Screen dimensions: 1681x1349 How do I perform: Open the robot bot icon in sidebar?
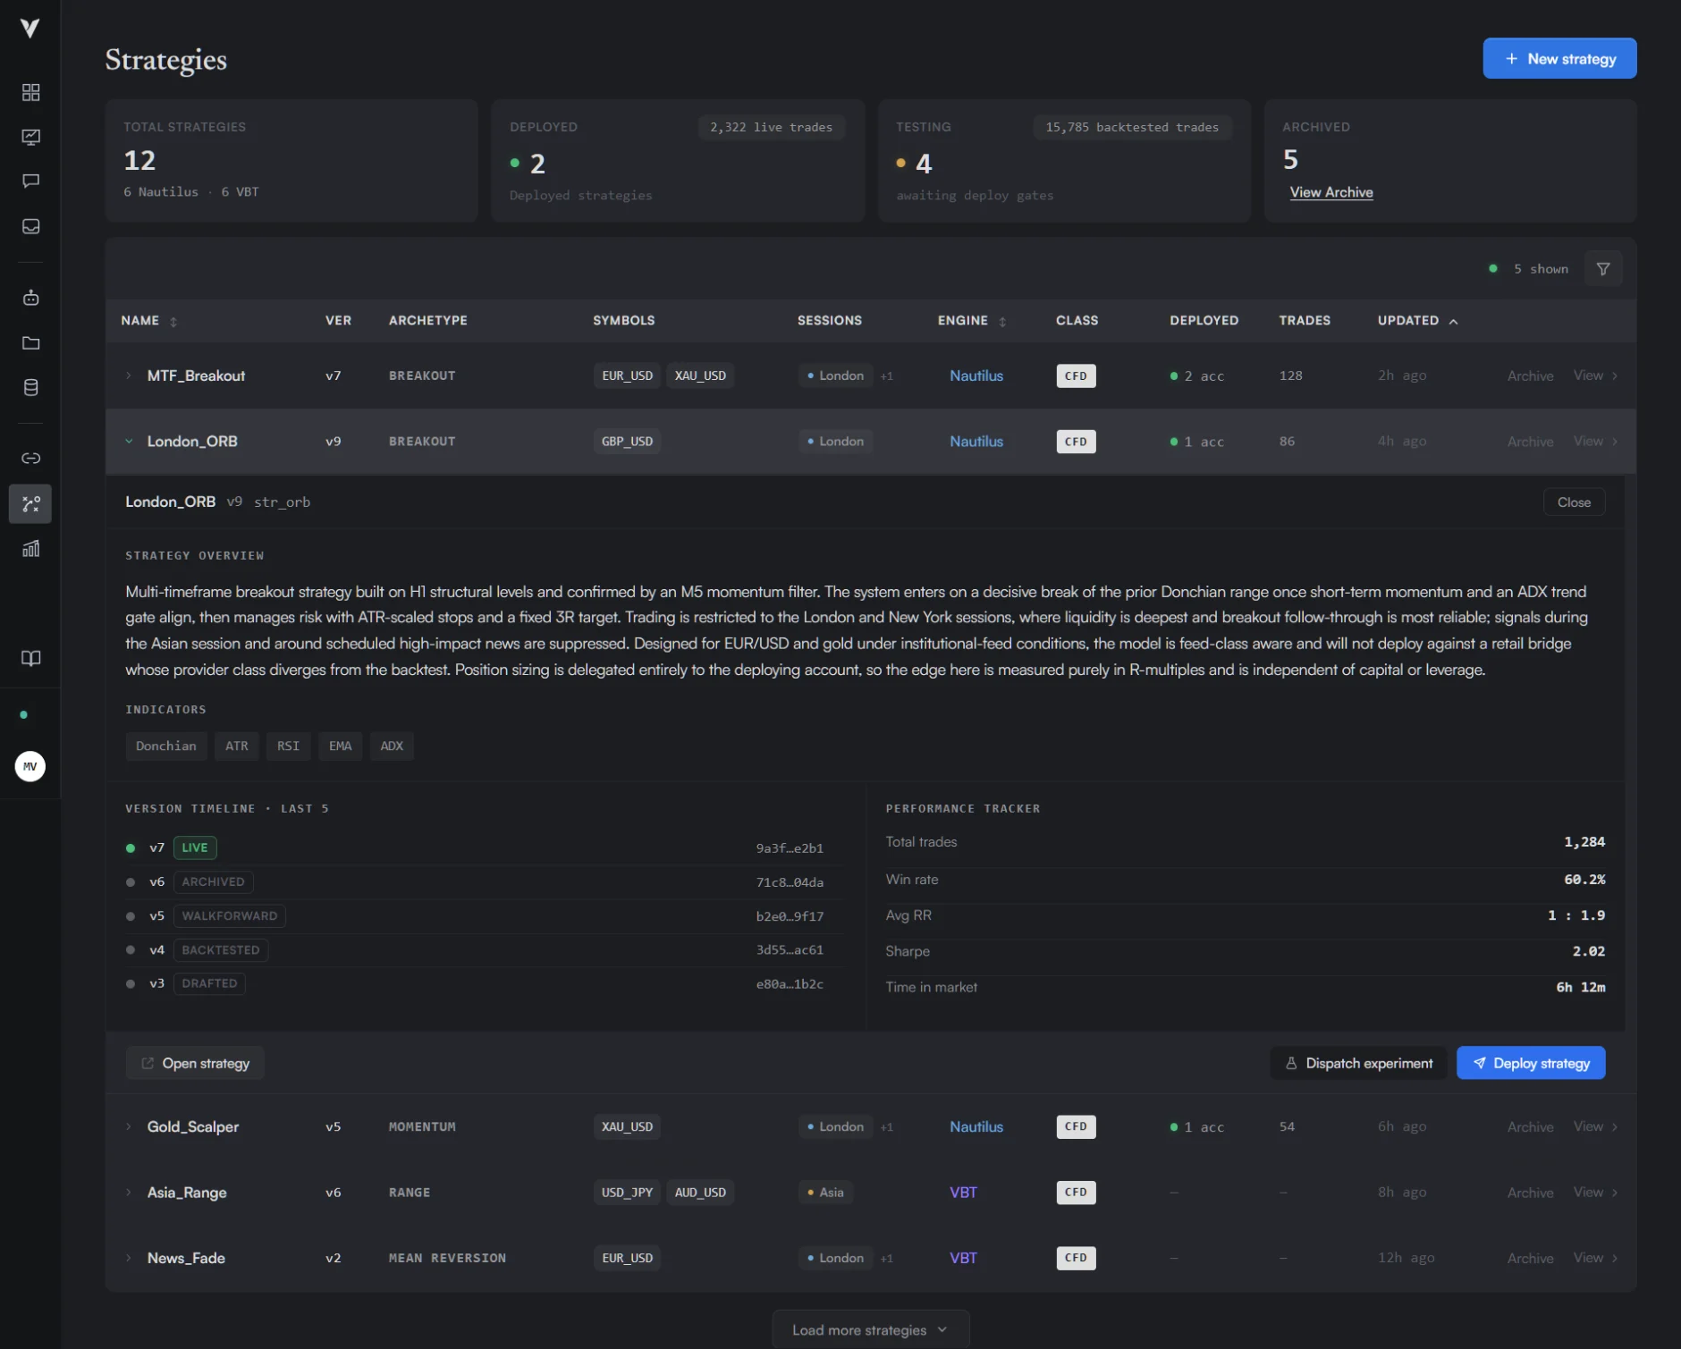(30, 298)
